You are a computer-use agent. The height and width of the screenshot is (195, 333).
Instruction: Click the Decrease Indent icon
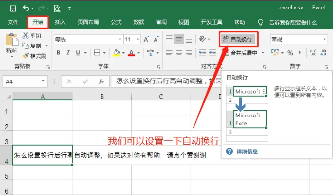point(202,53)
